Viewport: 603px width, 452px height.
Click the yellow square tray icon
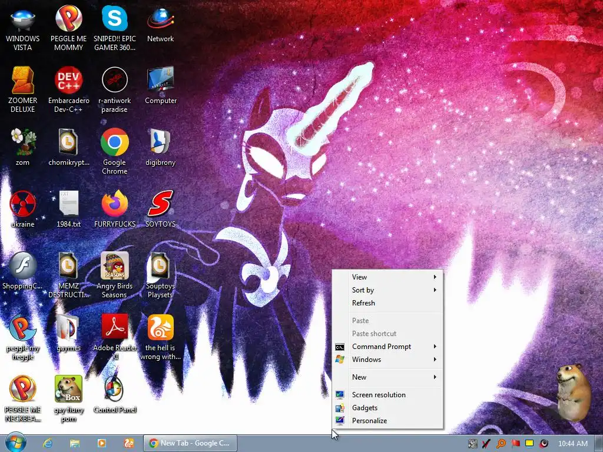point(529,444)
